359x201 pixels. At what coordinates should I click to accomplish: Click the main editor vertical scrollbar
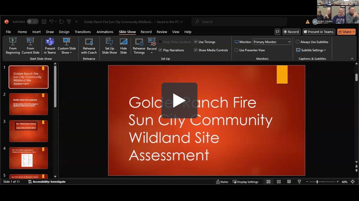(x=356, y=77)
